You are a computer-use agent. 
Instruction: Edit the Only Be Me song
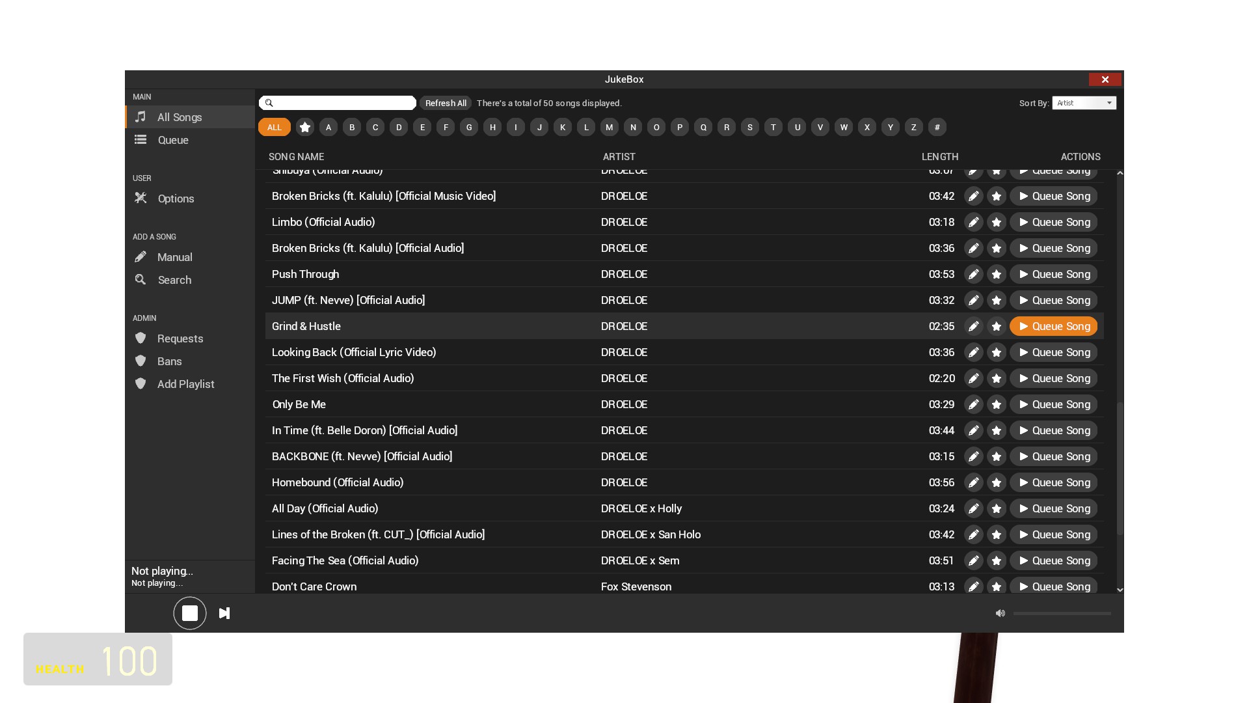[973, 404]
